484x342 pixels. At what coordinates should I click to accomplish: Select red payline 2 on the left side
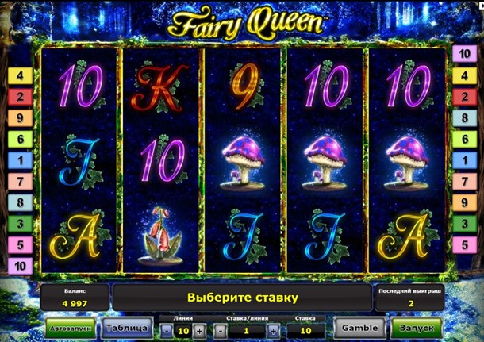click(x=20, y=97)
